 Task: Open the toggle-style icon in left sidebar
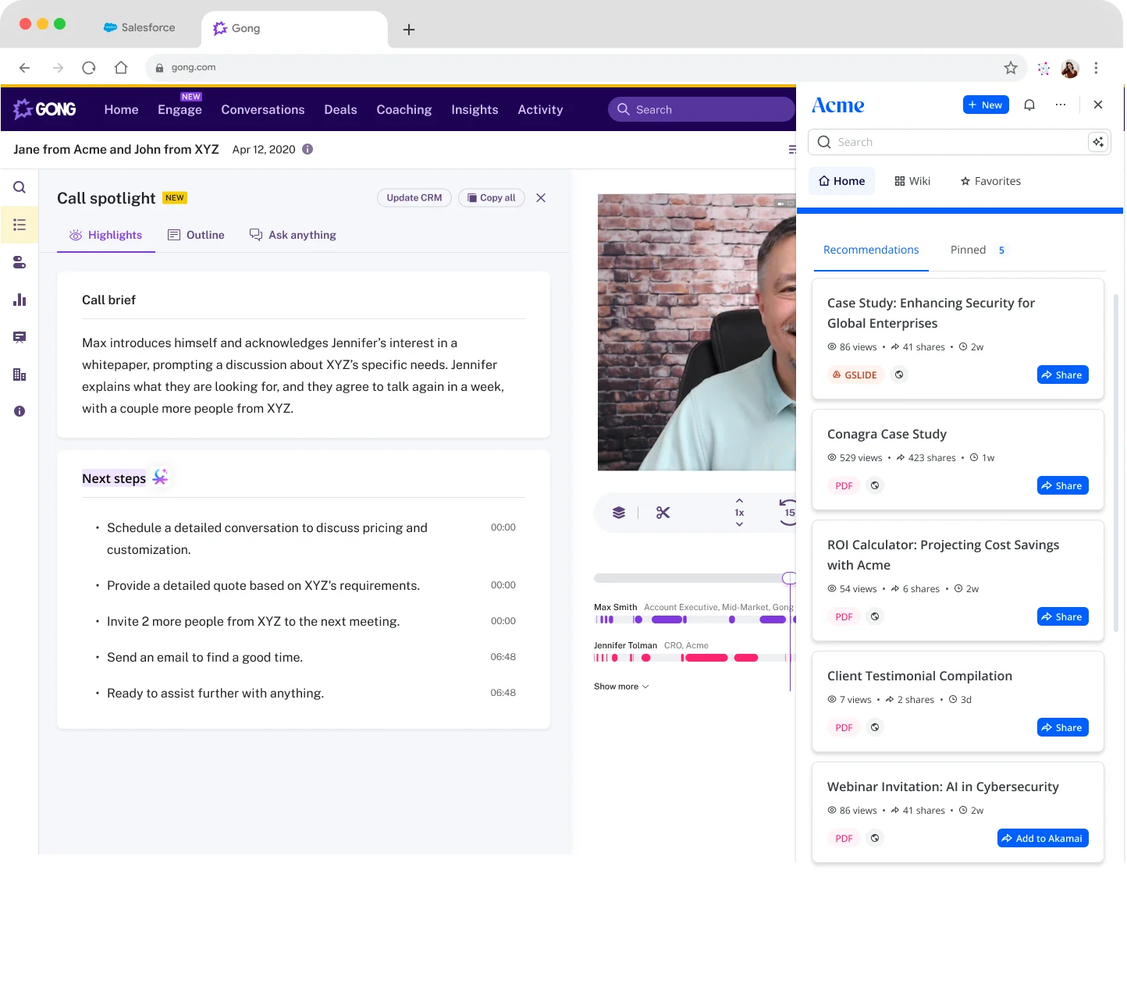(x=20, y=262)
